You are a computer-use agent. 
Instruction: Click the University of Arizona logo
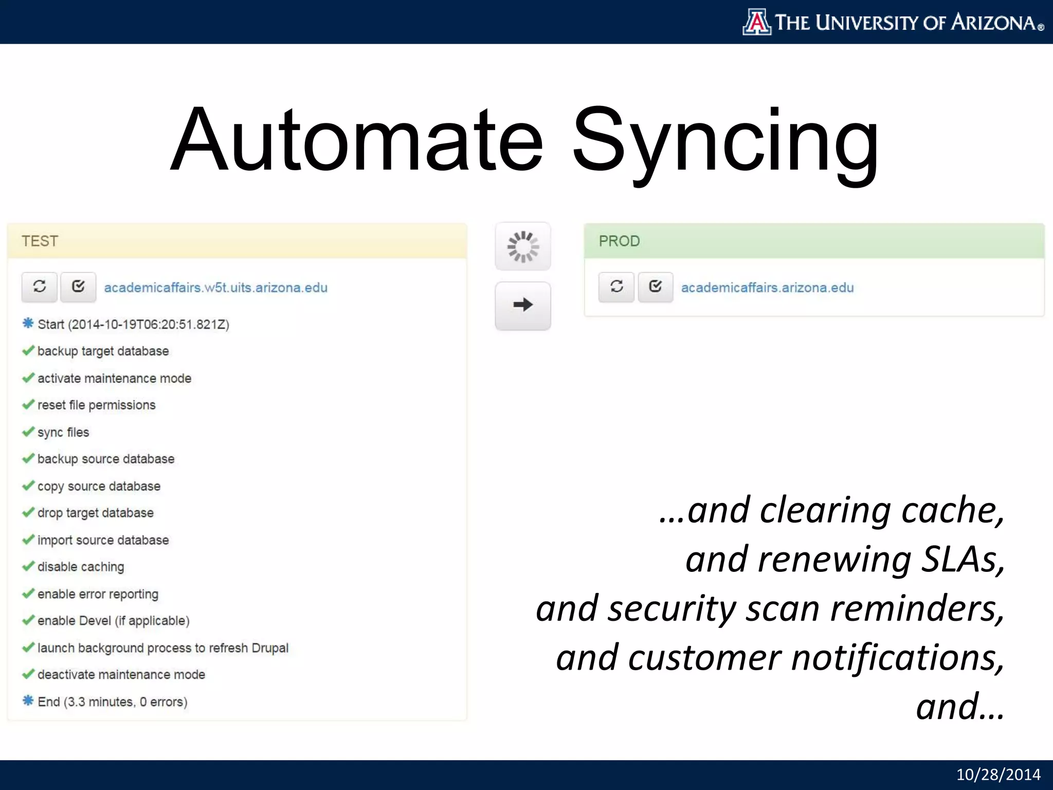[x=893, y=22]
